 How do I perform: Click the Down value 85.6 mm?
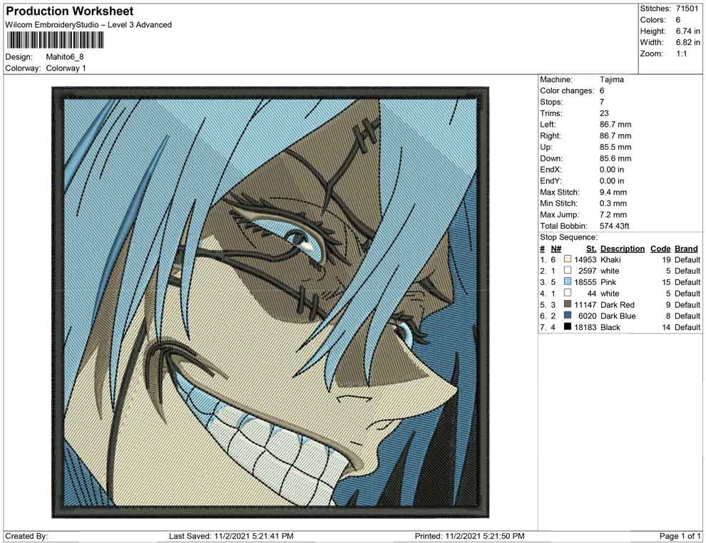coord(615,158)
